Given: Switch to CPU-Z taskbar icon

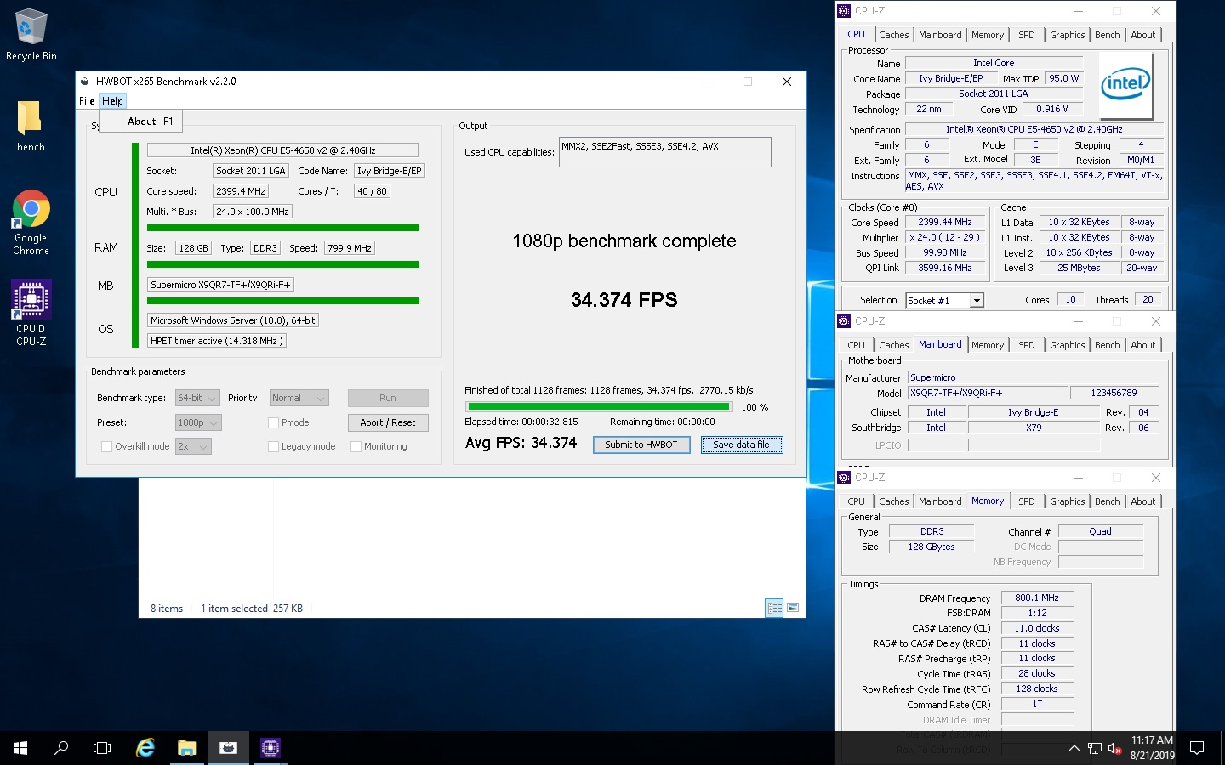Looking at the screenshot, I should 270,748.
